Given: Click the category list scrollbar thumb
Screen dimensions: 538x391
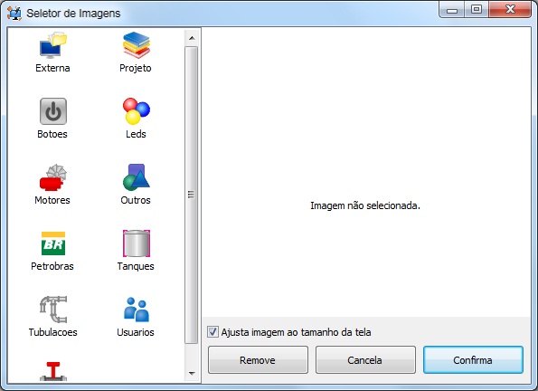Looking at the screenshot, I should point(191,195).
